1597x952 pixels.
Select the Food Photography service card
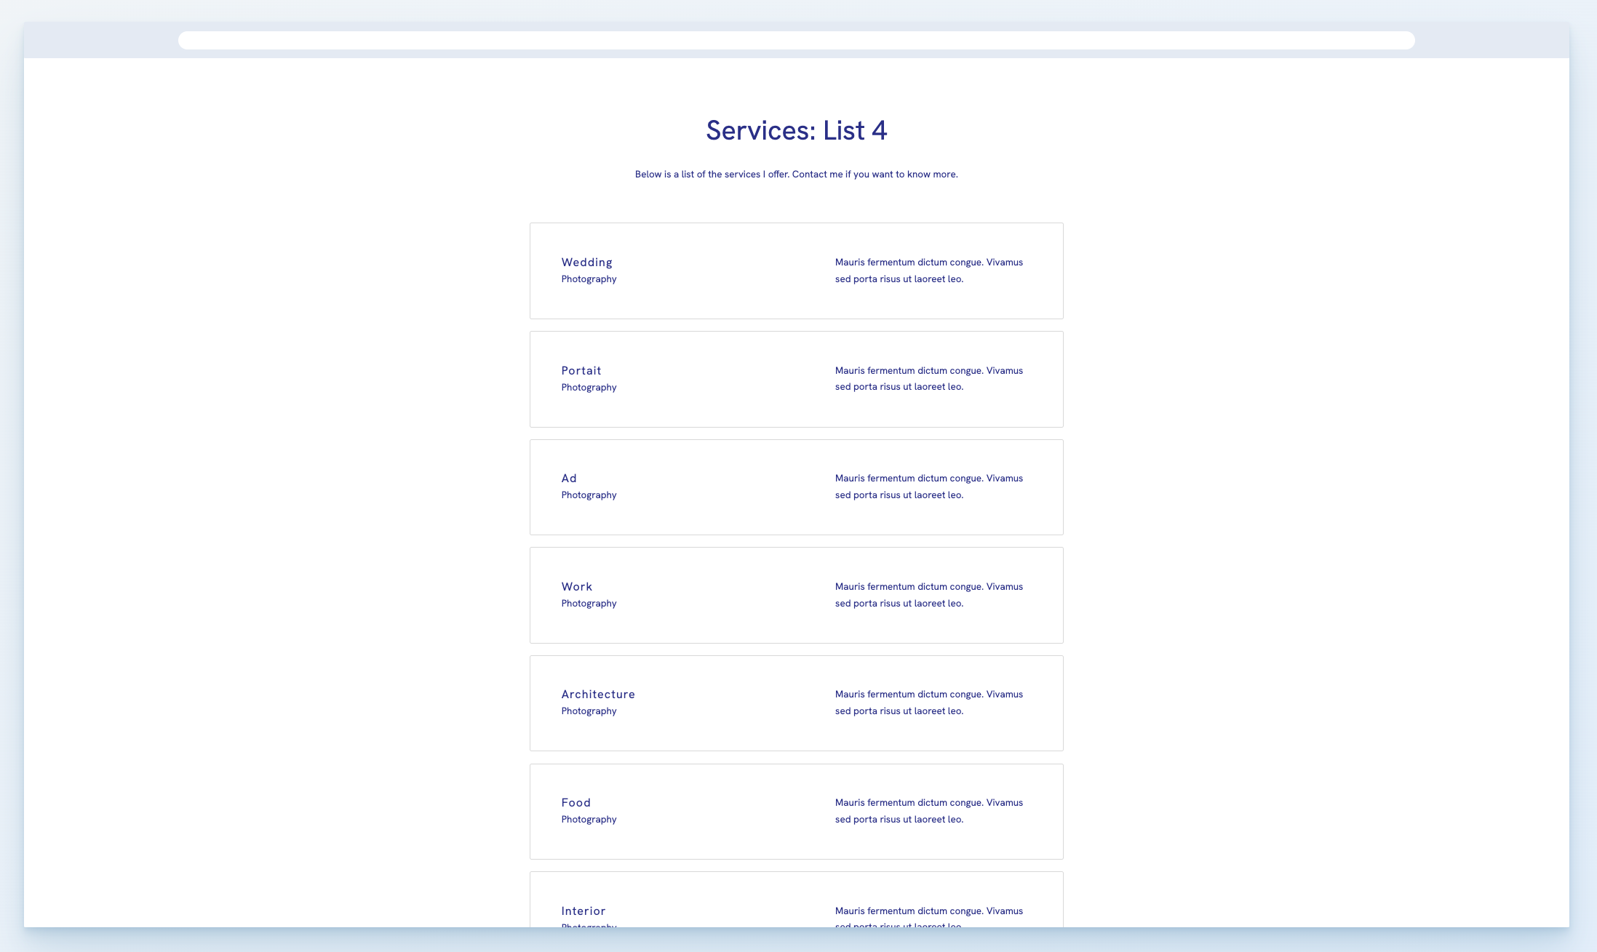(796, 811)
